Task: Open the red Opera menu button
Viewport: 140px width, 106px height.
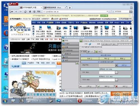Action: click(x=14, y=4)
